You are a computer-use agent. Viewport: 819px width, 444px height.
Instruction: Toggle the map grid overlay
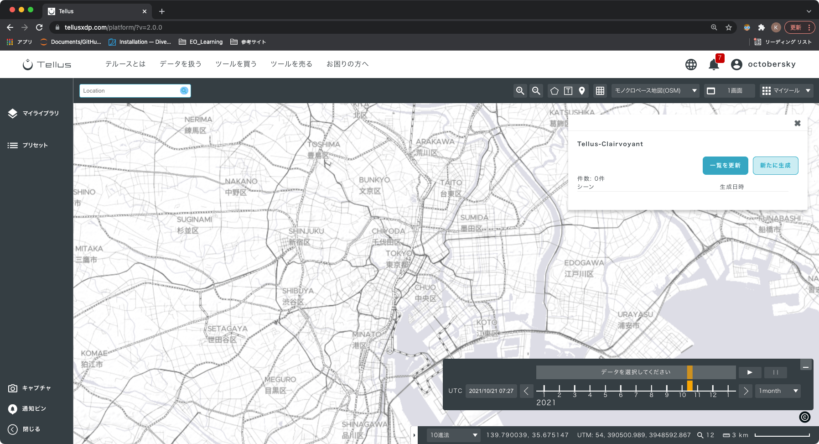(600, 91)
